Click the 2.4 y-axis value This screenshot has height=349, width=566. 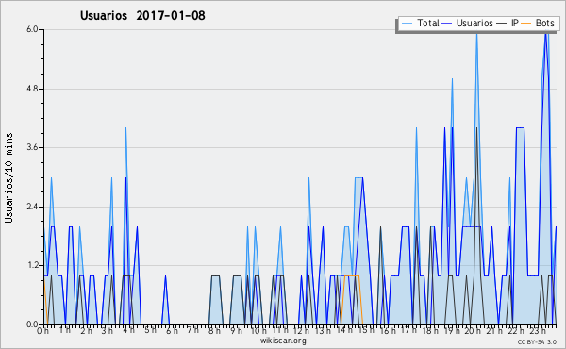click(32, 207)
